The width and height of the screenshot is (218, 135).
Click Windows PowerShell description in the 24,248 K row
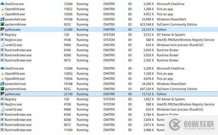(171, 84)
